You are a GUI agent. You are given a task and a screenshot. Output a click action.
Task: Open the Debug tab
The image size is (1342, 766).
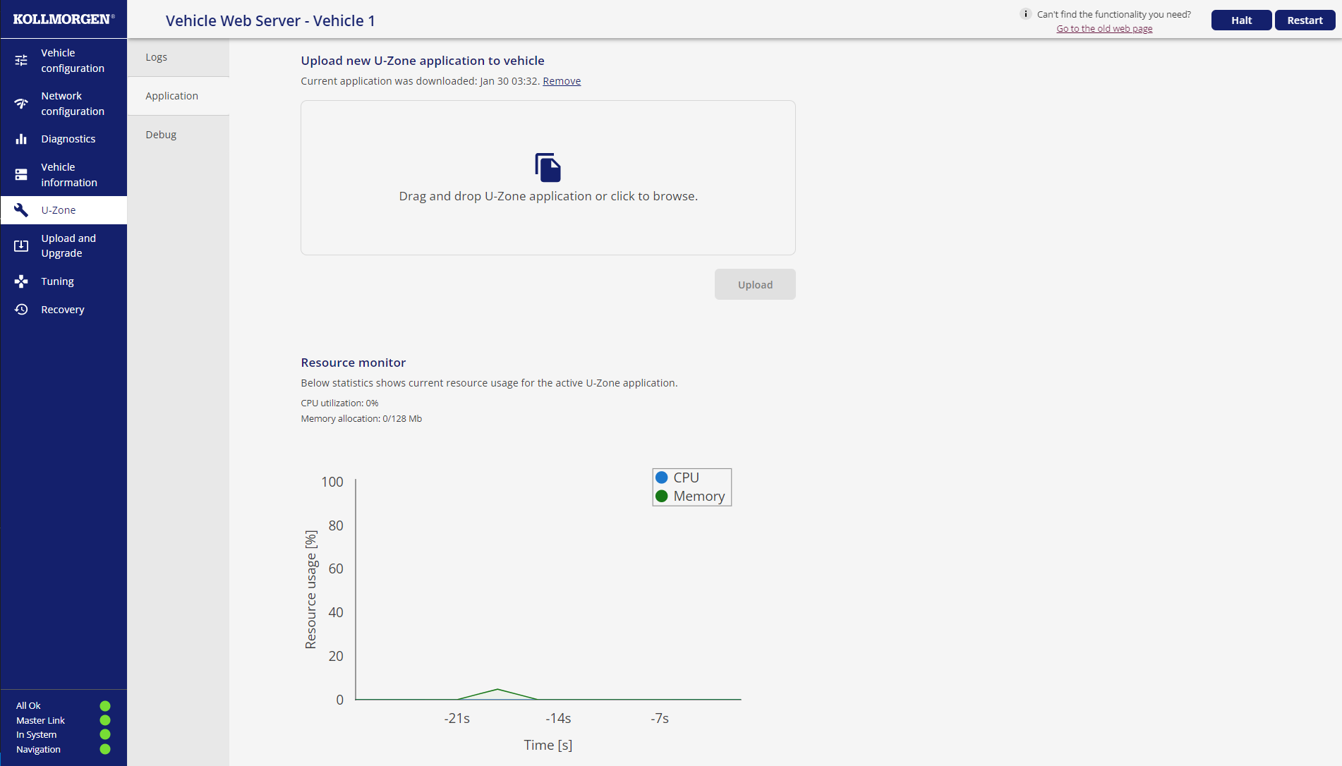[x=161, y=135]
